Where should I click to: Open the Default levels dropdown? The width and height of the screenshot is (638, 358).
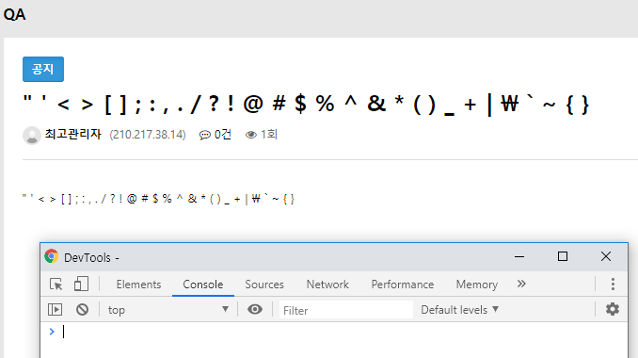459,310
